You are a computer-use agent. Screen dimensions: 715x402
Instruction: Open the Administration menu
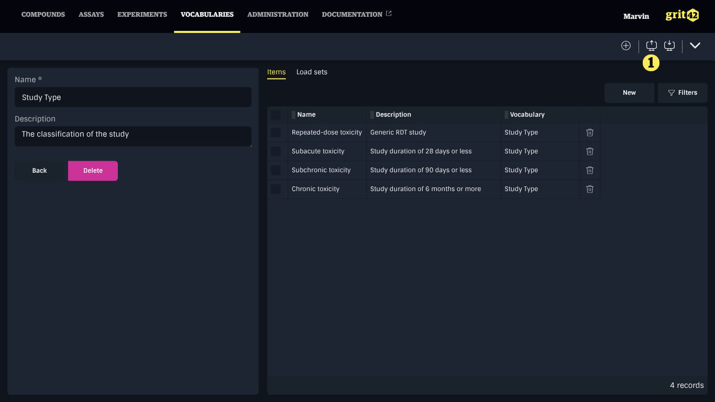click(x=278, y=15)
